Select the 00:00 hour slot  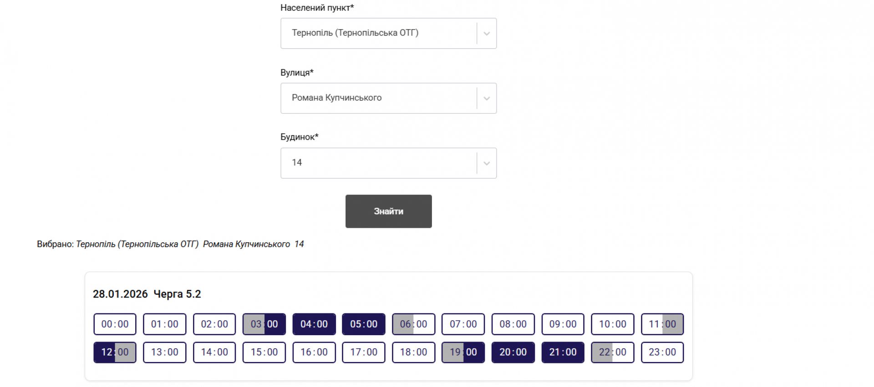click(x=115, y=324)
